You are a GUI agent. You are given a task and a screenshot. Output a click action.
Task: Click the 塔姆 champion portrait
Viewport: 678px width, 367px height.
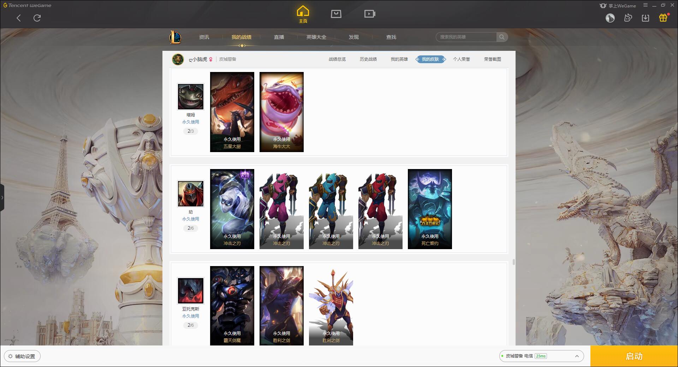tap(191, 97)
